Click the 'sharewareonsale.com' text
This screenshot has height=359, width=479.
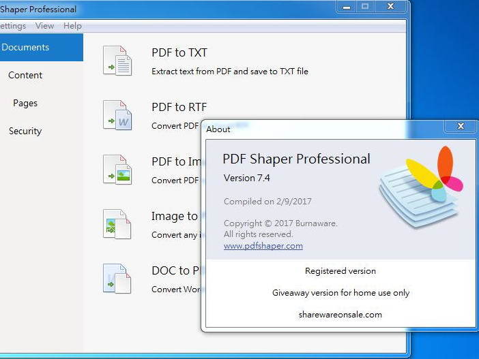tap(340, 315)
